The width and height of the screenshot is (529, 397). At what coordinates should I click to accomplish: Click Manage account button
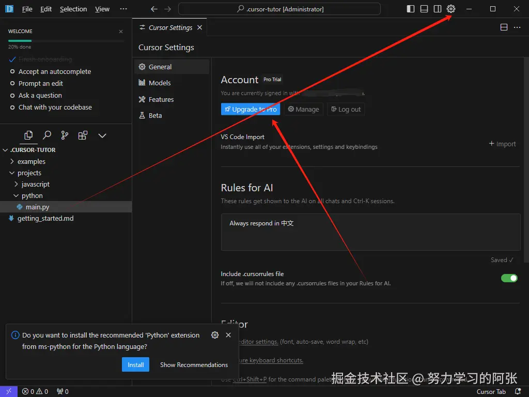click(x=303, y=109)
